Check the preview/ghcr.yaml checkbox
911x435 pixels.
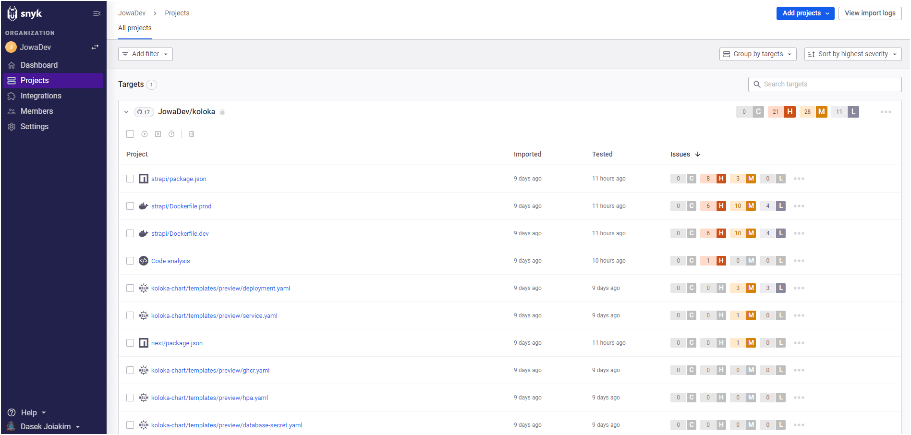[x=130, y=370]
